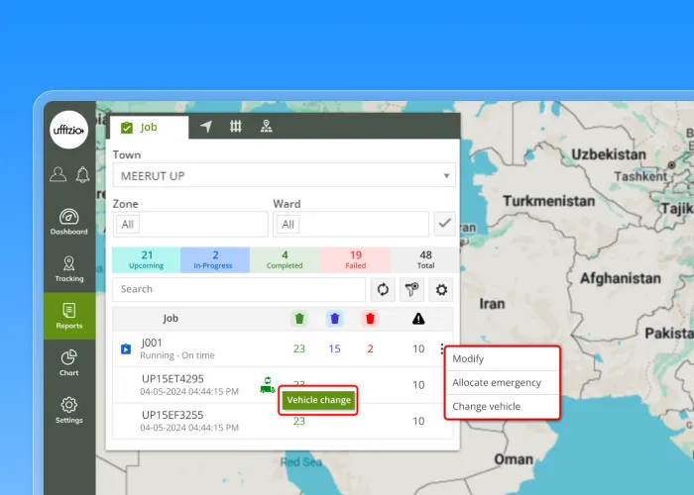Screen dimensions: 694x495
Task: Click the Upcoming count status box
Action: [x=146, y=259]
